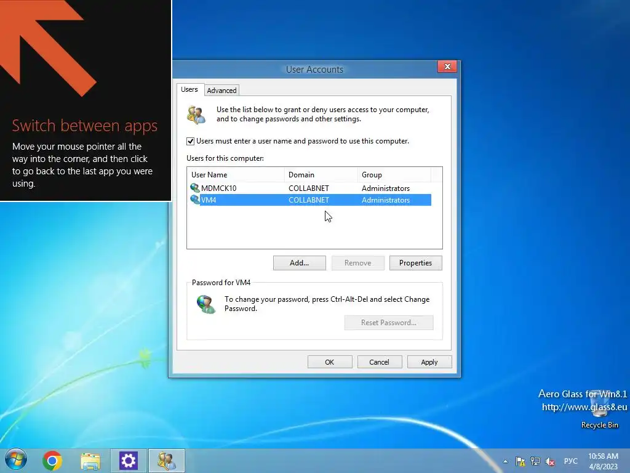Click COLLABNET domain in MDMCK10 row
The image size is (630, 473).
pos(309,188)
